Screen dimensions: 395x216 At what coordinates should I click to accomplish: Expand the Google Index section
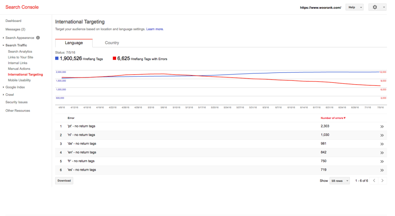tap(3, 87)
